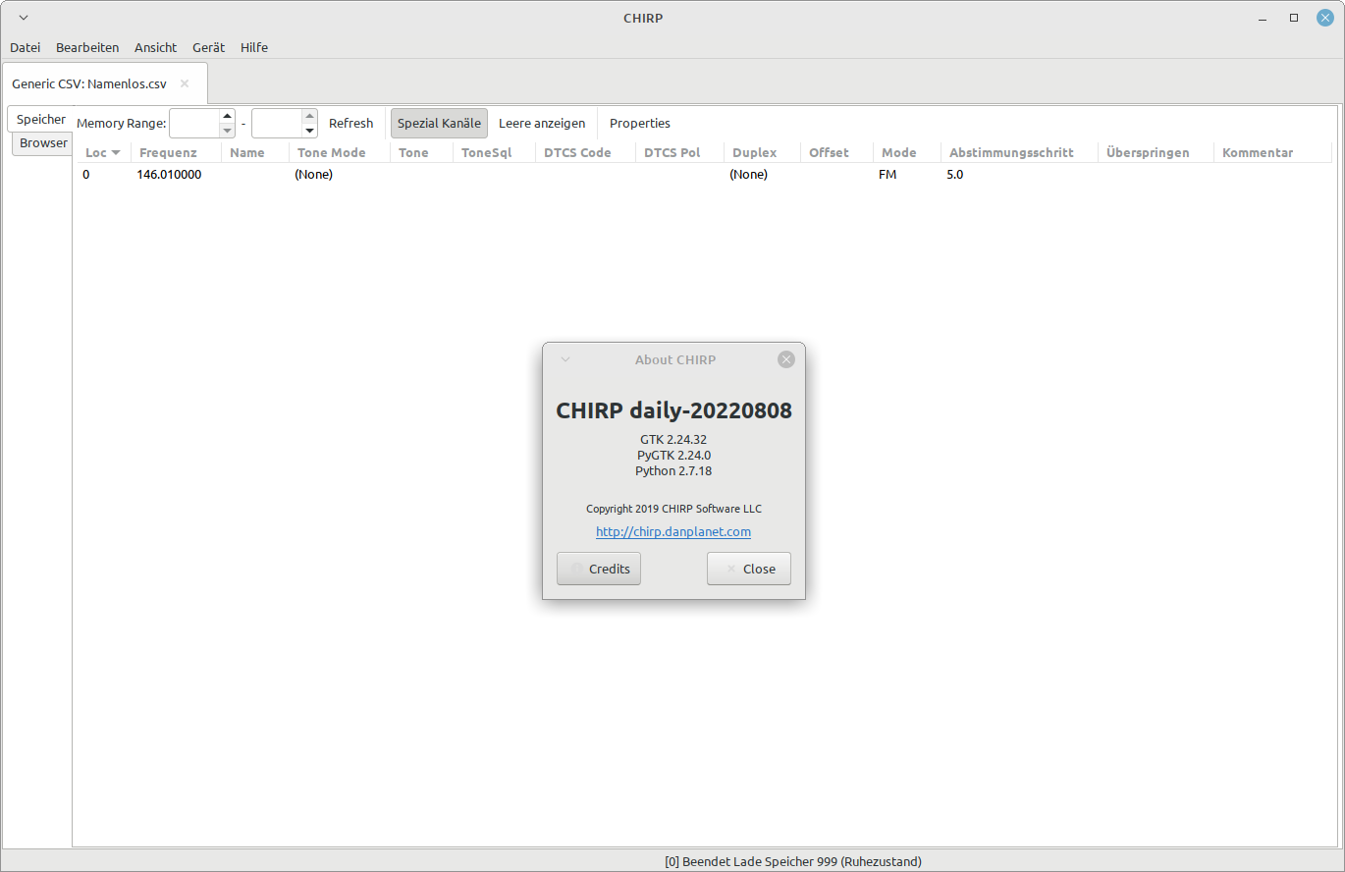Click the Tone Mode column header
Viewport: 1345px width, 872px height.
[x=341, y=152]
